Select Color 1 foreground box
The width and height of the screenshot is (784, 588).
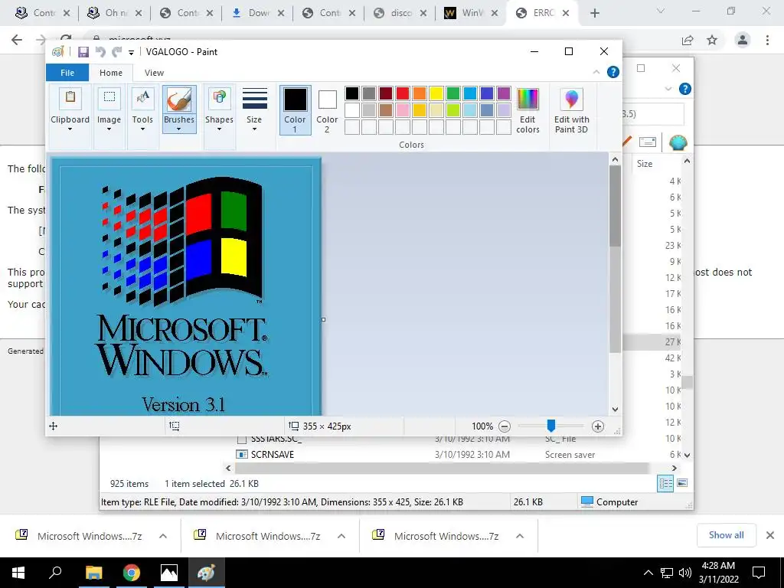[x=295, y=110]
